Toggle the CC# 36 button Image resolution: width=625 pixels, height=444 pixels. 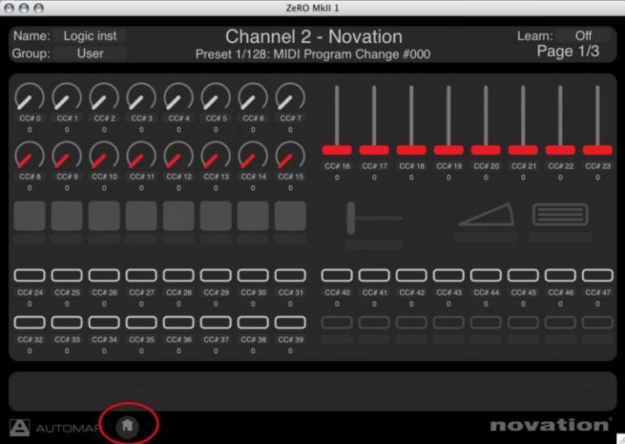[179, 322]
